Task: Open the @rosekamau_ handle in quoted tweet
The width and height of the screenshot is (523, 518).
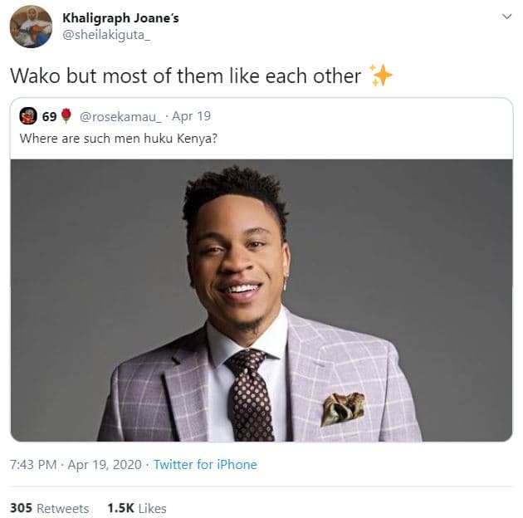Action: [x=119, y=116]
